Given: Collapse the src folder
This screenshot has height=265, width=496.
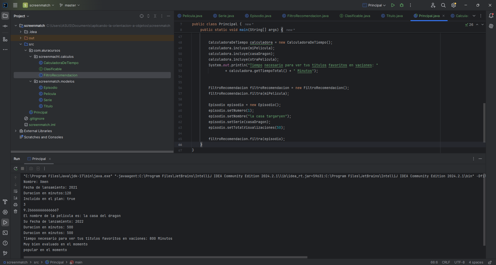Looking at the screenshot, I should [21, 44].
